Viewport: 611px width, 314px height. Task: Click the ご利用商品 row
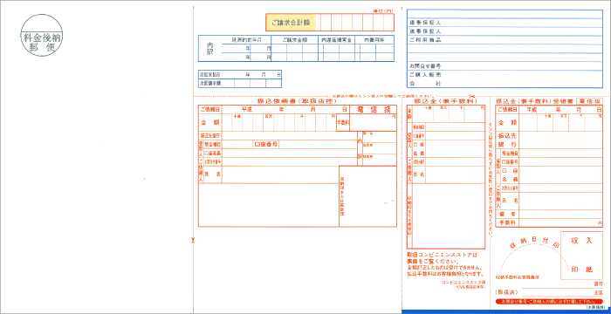click(505, 40)
